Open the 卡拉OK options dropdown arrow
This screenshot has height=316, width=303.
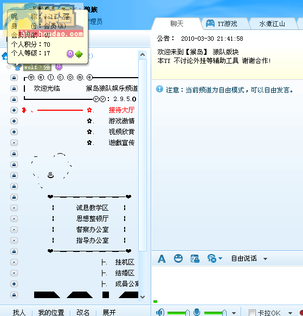point(290,313)
